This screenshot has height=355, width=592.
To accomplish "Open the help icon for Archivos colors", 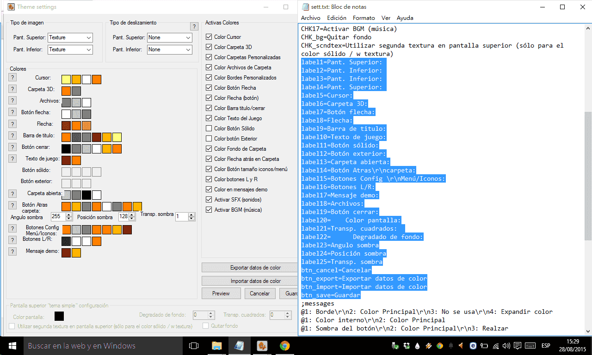I will (x=12, y=100).
